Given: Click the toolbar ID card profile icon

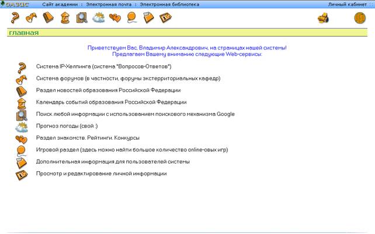Looking at the screenshot, I should [x=166, y=18].
